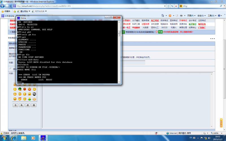This screenshot has height=141, width=226.
Task: Select the radio button left of the Dictra window
Action: coord(11,69)
